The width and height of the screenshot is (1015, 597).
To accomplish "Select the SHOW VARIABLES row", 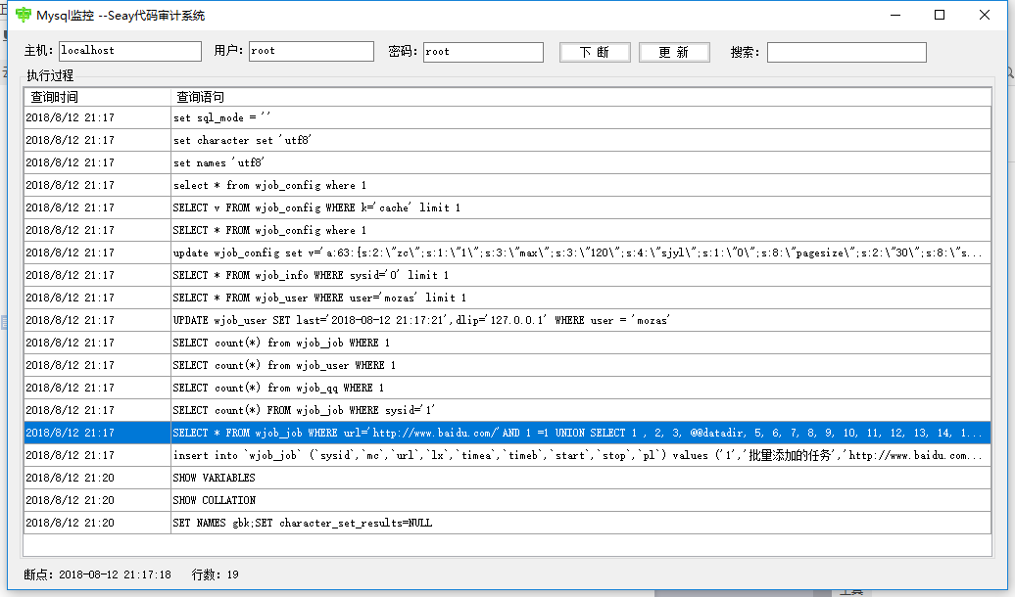I will point(507,478).
